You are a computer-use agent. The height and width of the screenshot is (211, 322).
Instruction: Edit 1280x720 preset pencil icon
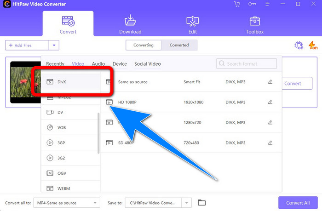270,122
